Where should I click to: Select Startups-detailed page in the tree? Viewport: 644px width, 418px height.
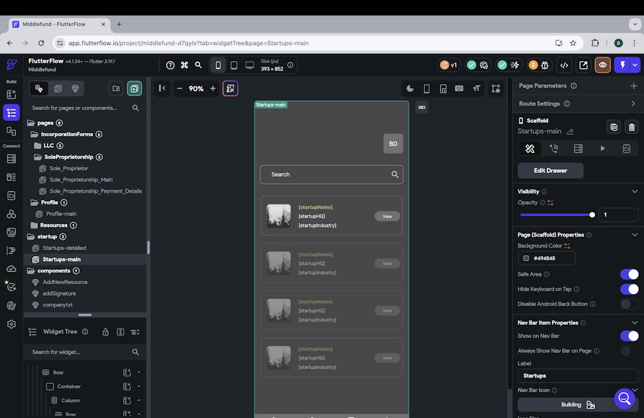tap(64, 248)
